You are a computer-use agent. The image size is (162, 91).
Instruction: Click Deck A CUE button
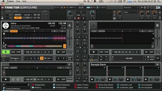pos(13,52)
